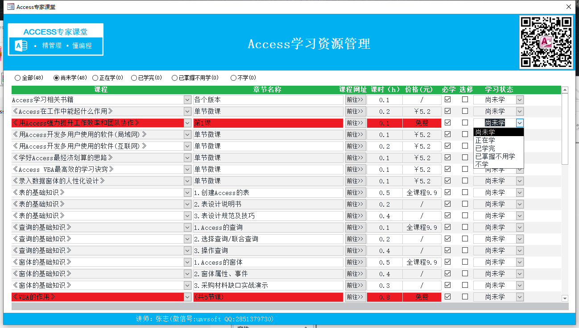
Task: Click the QR code image
Action: pos(546,42)
